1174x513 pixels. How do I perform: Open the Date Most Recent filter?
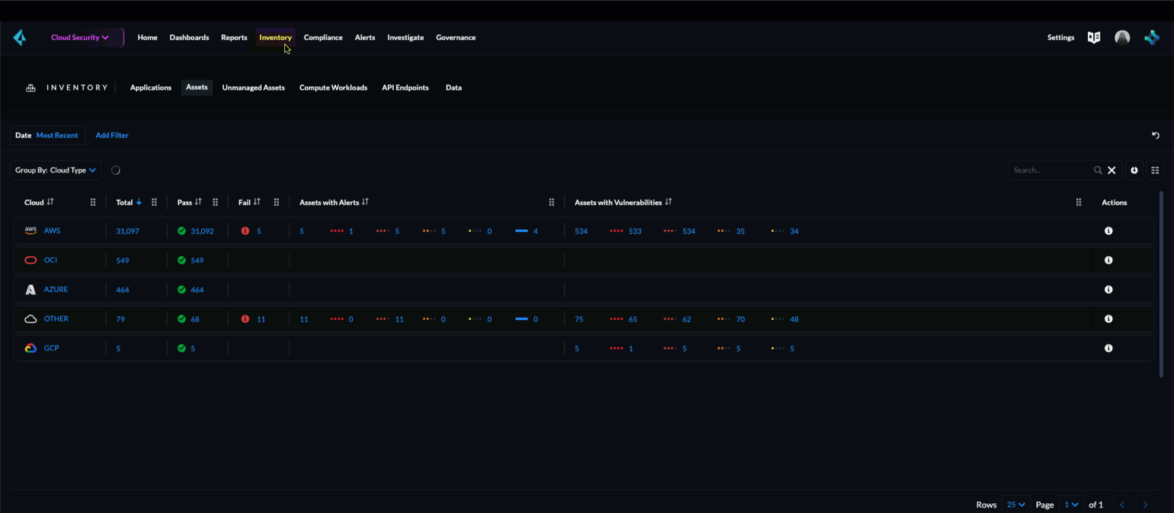(47, 135)
